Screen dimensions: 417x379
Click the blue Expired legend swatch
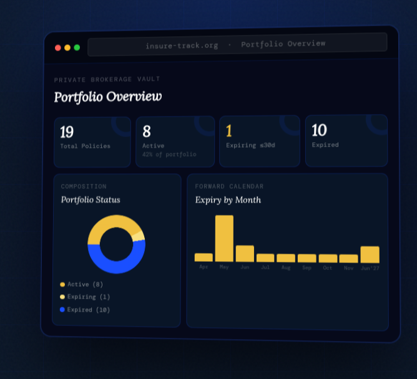pos(62,310)
